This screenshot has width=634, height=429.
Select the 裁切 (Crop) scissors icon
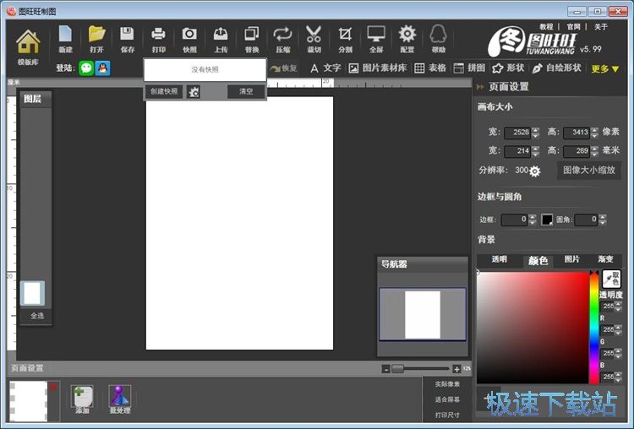click(x=314, y=39)
